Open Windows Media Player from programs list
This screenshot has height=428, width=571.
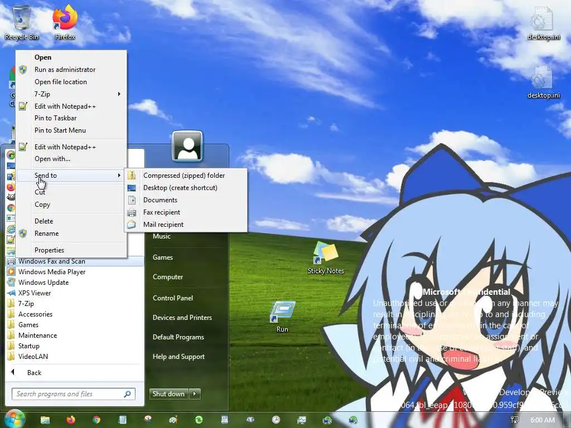click(75, 272)
